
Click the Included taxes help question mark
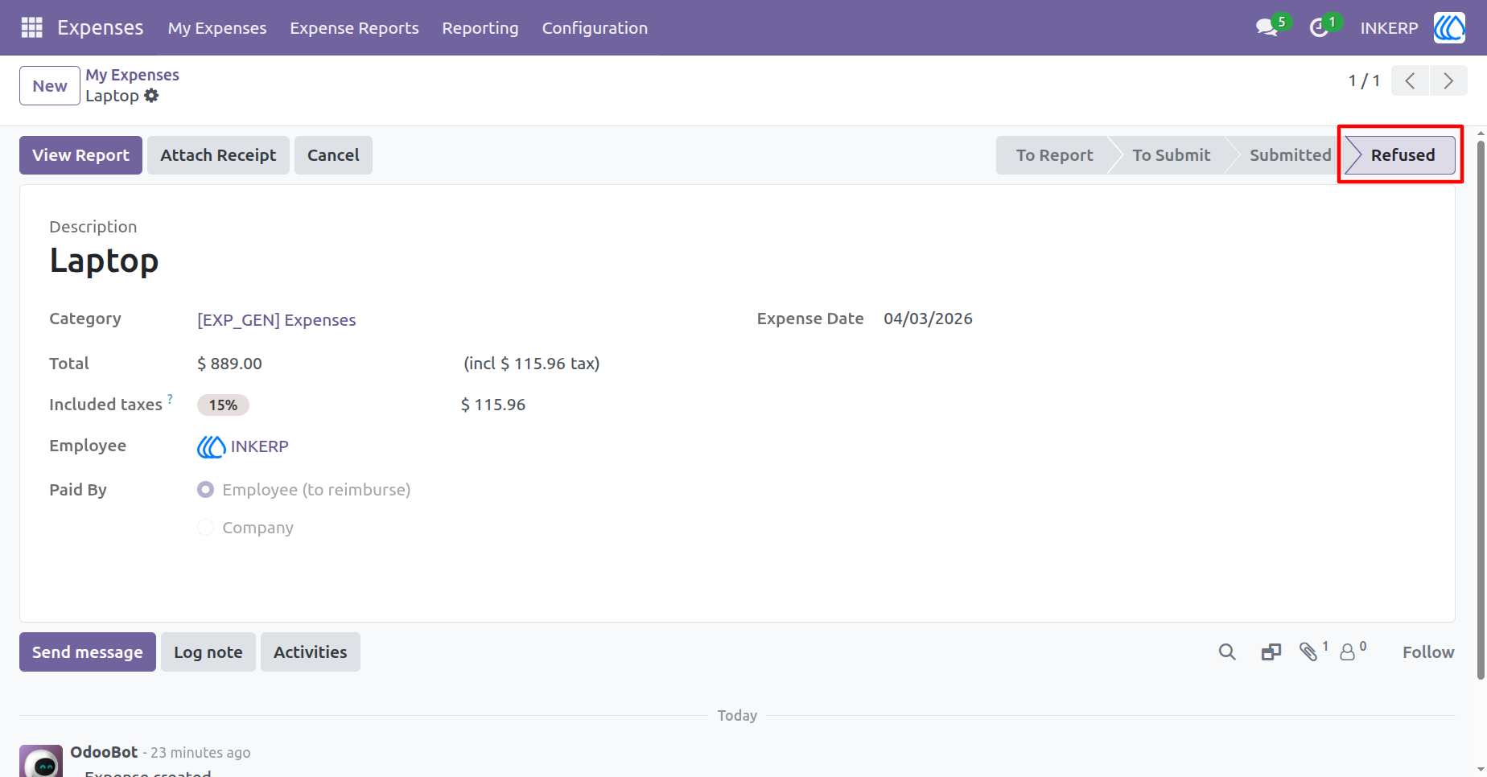point(170,399)
